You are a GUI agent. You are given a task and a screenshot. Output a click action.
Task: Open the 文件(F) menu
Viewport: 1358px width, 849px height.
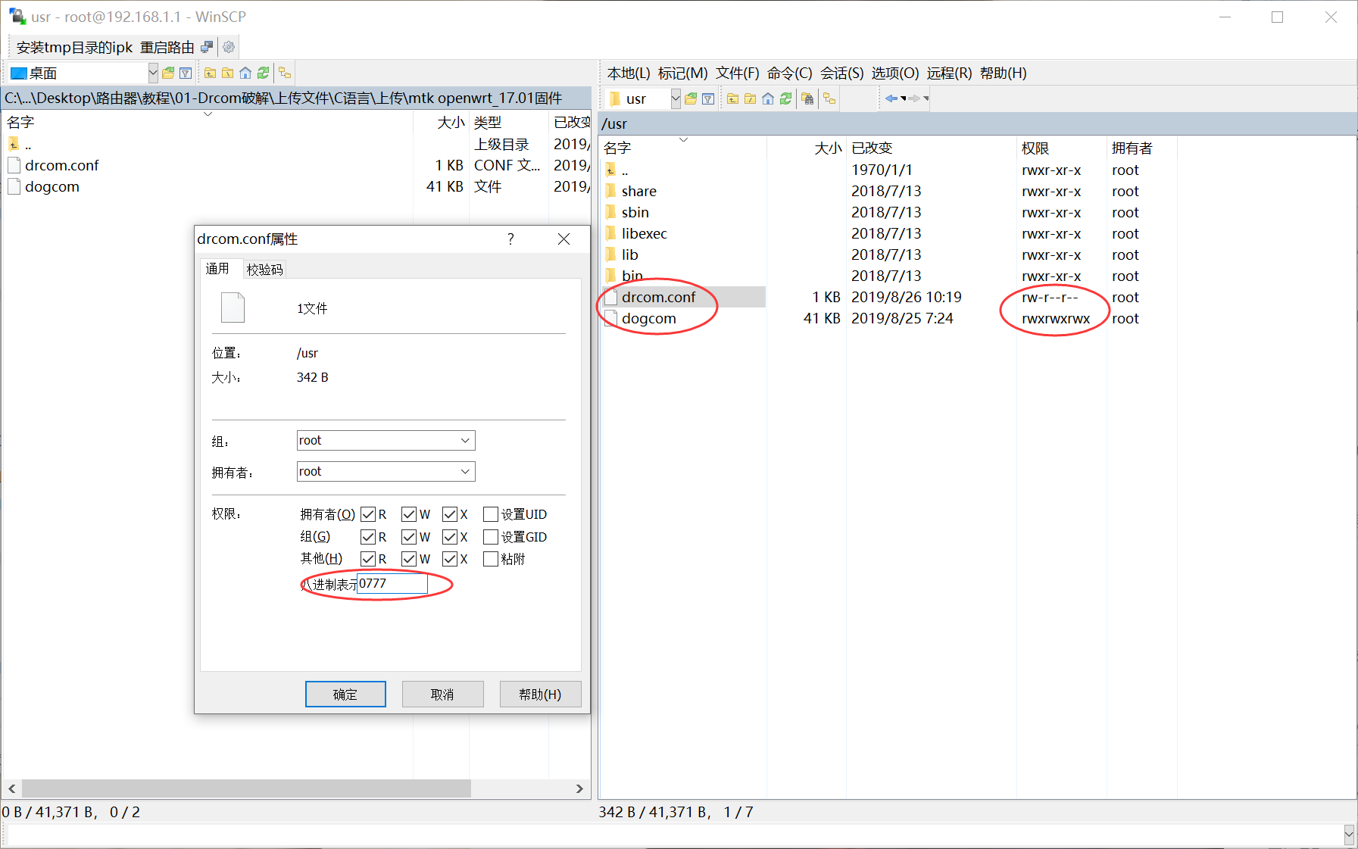coord(738,73)
